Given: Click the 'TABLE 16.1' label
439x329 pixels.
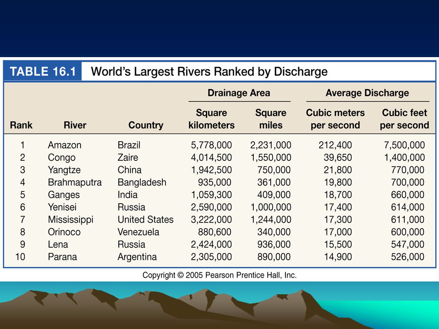Looking at the screenshot, I should coord(43,72).
